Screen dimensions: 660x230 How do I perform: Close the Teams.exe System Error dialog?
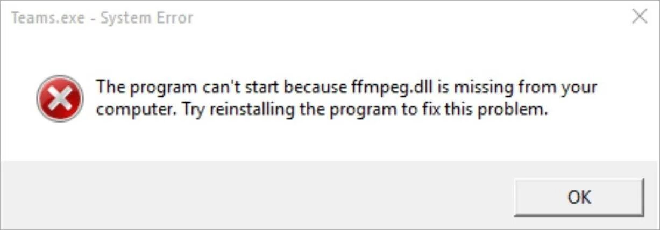pyautogui.click(x=639, y=17)
